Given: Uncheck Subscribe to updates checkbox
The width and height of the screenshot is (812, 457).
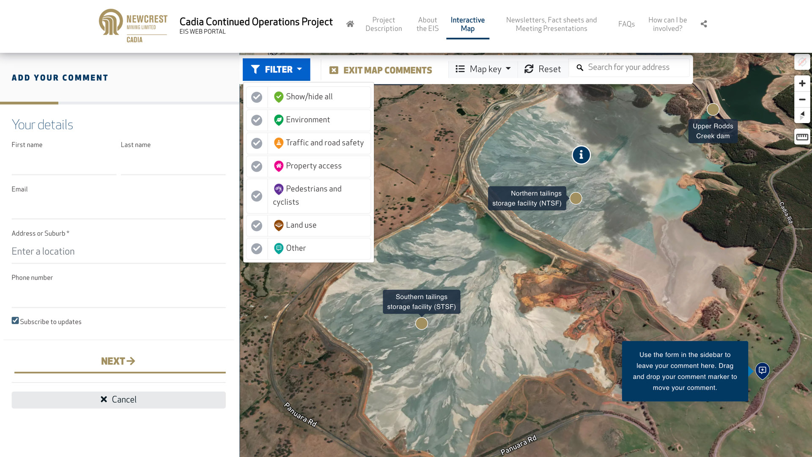Looking at the screenshot, I should [x=15, y=321].
